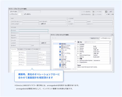Click the tree search input field

pos(64,42)
